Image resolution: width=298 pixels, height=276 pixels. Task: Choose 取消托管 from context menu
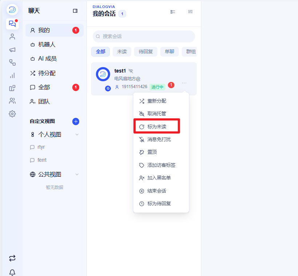pyautogui.click(x=161, y=114)
